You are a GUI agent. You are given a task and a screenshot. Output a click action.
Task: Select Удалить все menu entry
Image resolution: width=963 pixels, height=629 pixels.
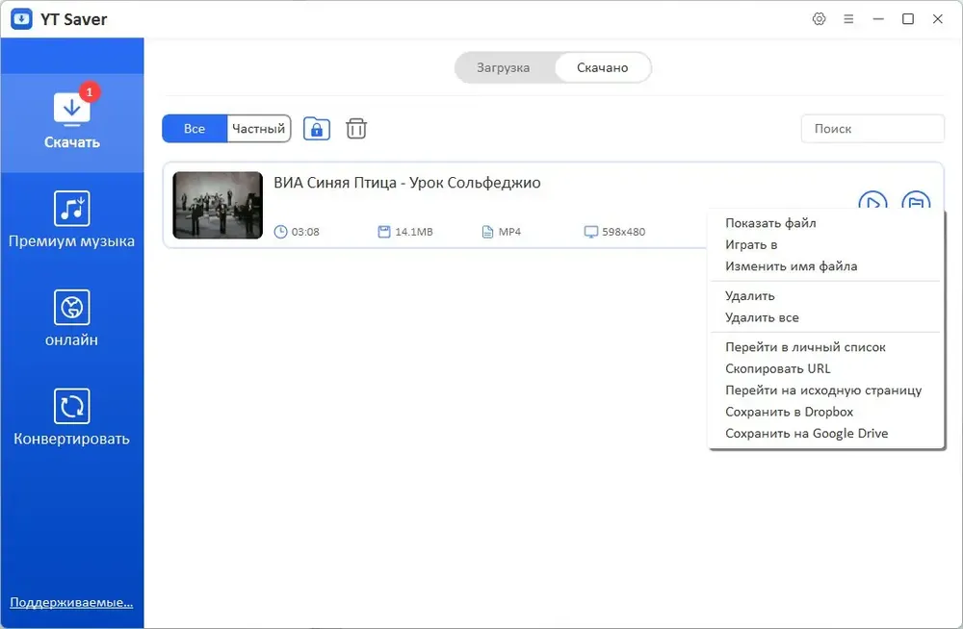762,317
